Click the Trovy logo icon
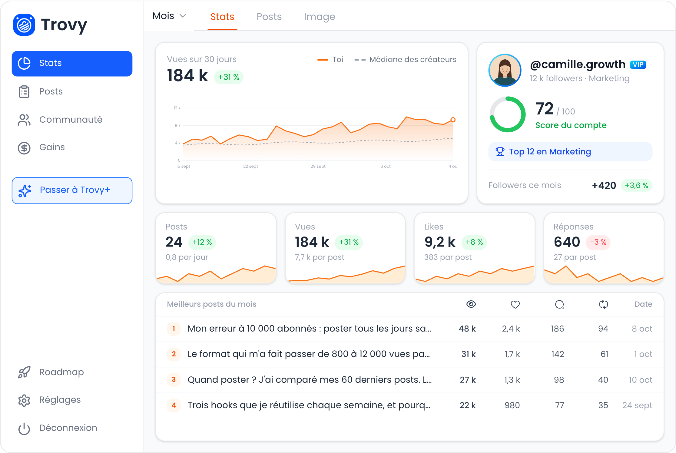The image size is (676, 453). (24, 25)
